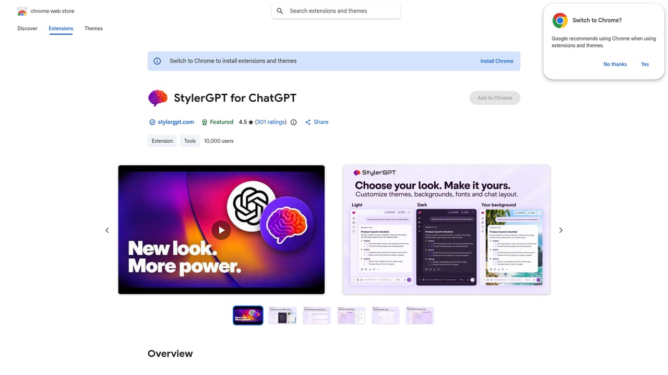Select the first video thumbnail in the strip
This screenshot has width=668, height=375.
pyautogui.click(x=248, y=316)
